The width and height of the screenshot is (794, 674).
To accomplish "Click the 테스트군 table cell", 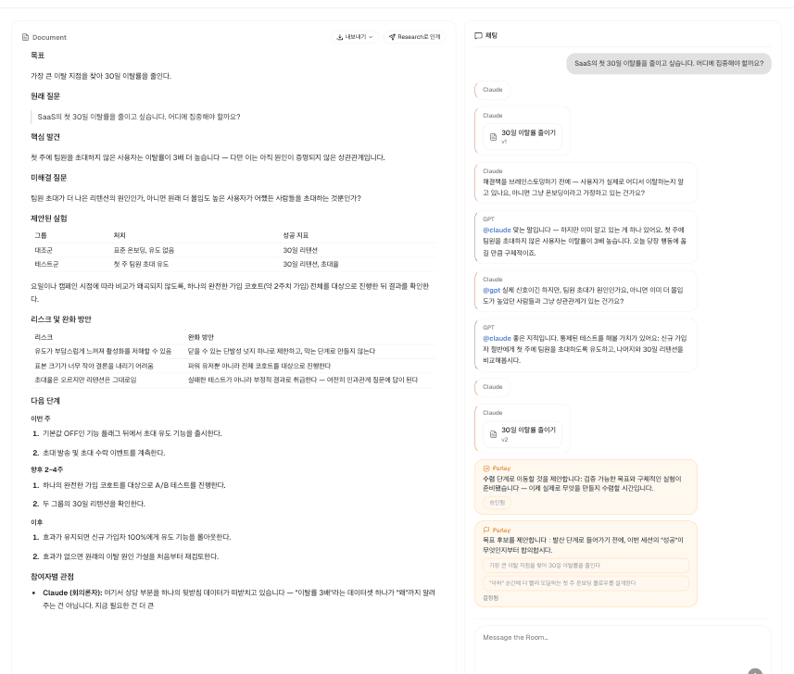I will (x=46, y=264).
